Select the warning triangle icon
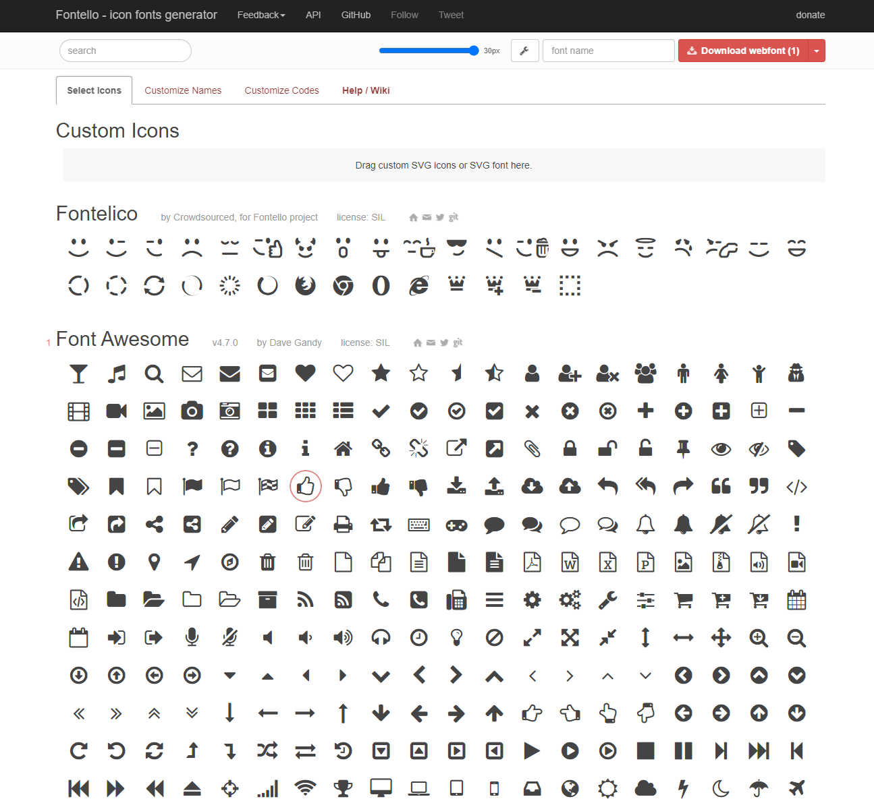The width and height of the screenshot is (874, 799). pos(79,562)
